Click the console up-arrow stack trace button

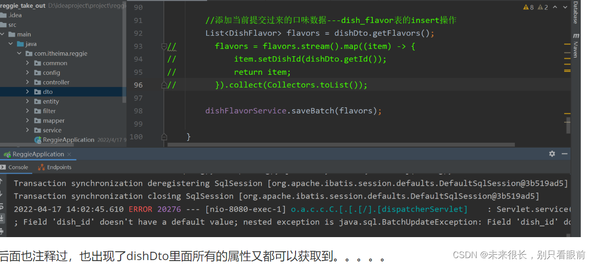[x=2, y=181]
